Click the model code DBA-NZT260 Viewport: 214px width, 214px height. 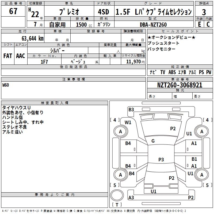153,25
